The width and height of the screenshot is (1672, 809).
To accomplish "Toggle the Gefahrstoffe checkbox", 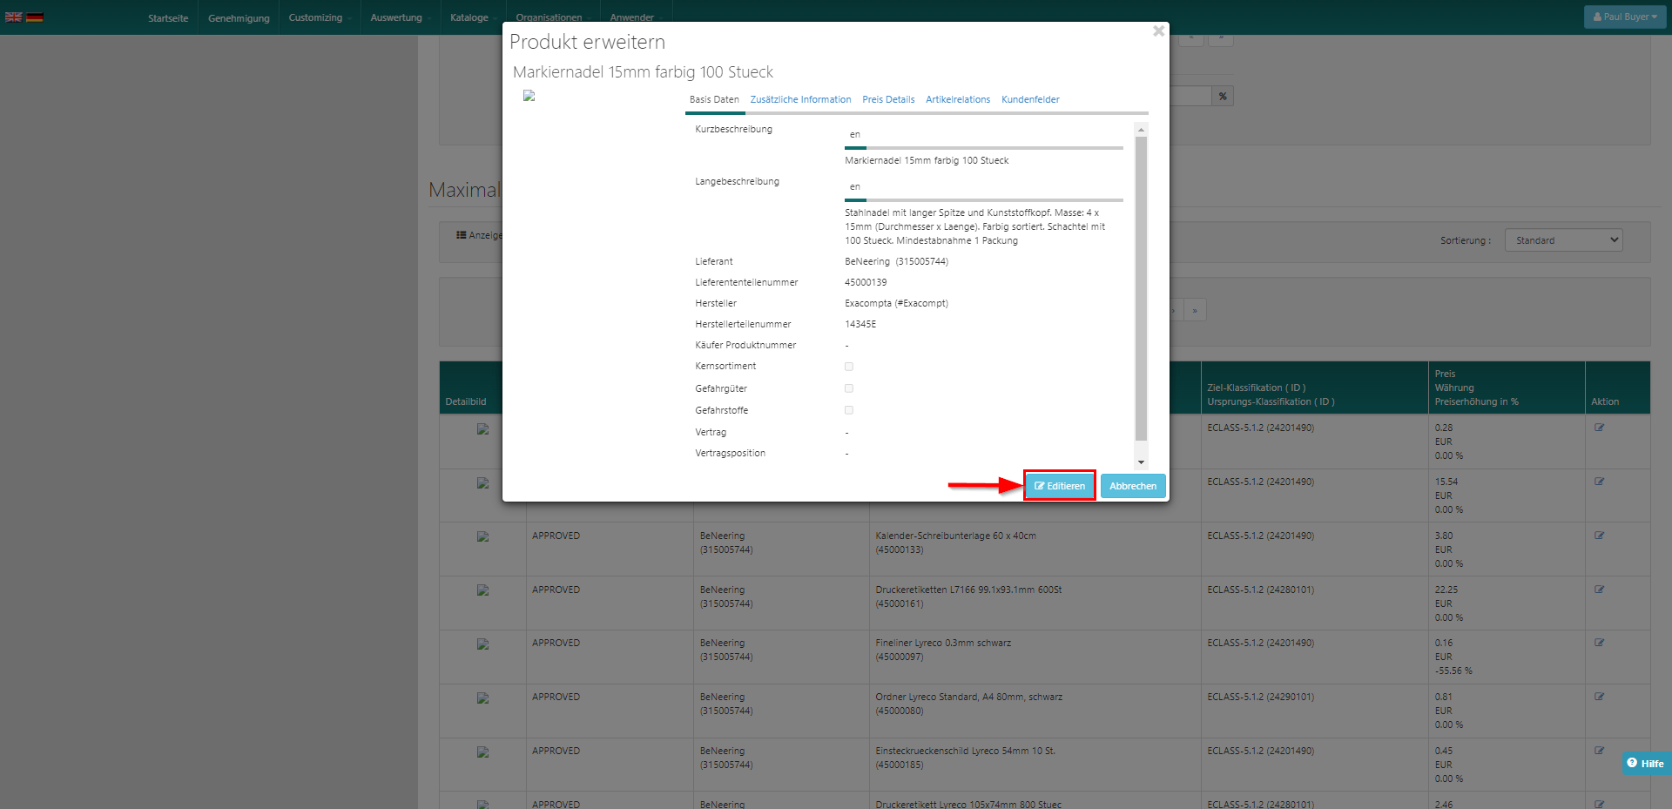I will tap(849, 410).
